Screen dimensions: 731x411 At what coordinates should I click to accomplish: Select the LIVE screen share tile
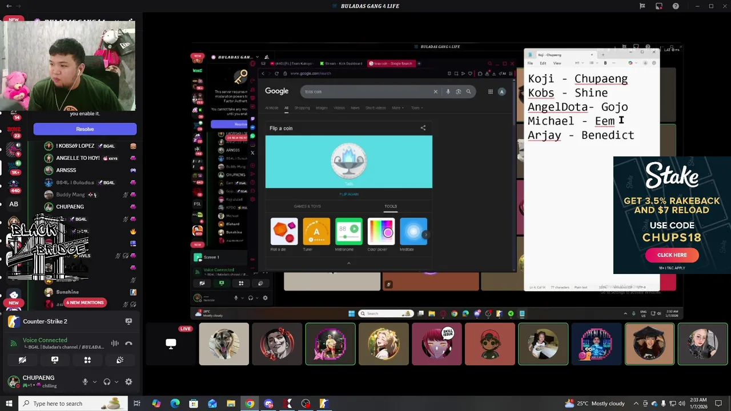click(x=171, y=344)
